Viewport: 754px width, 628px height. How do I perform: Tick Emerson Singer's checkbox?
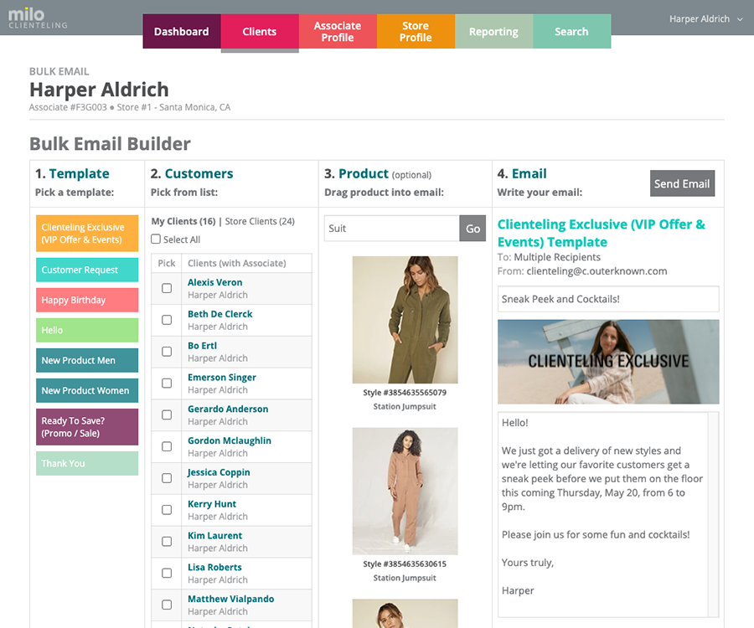click(x=167, y=383)
